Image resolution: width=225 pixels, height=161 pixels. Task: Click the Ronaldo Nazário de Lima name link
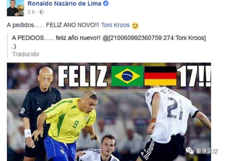[64, 4]
